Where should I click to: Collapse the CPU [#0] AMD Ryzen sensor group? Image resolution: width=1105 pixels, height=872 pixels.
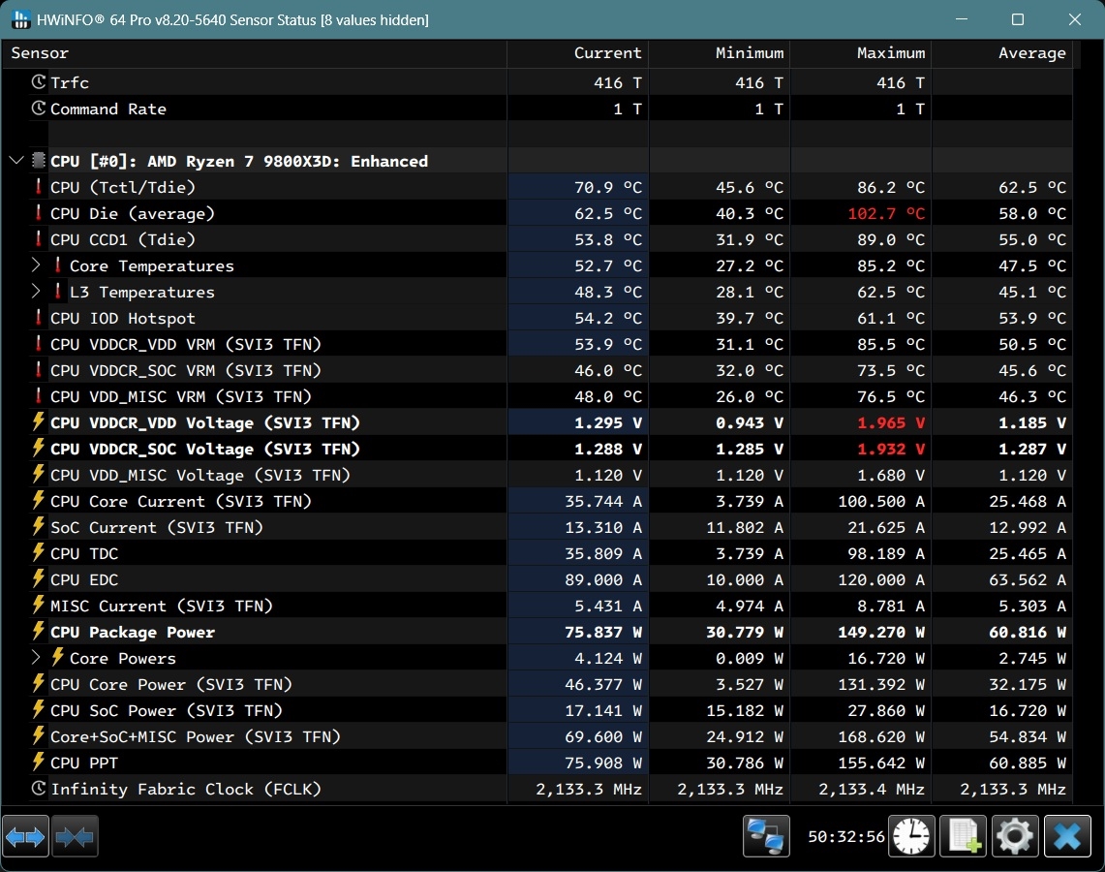16,161
